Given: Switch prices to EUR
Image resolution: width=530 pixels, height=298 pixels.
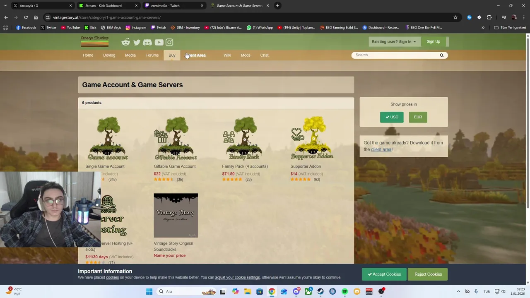Looking at the screenshot, I should pos(418,117).
